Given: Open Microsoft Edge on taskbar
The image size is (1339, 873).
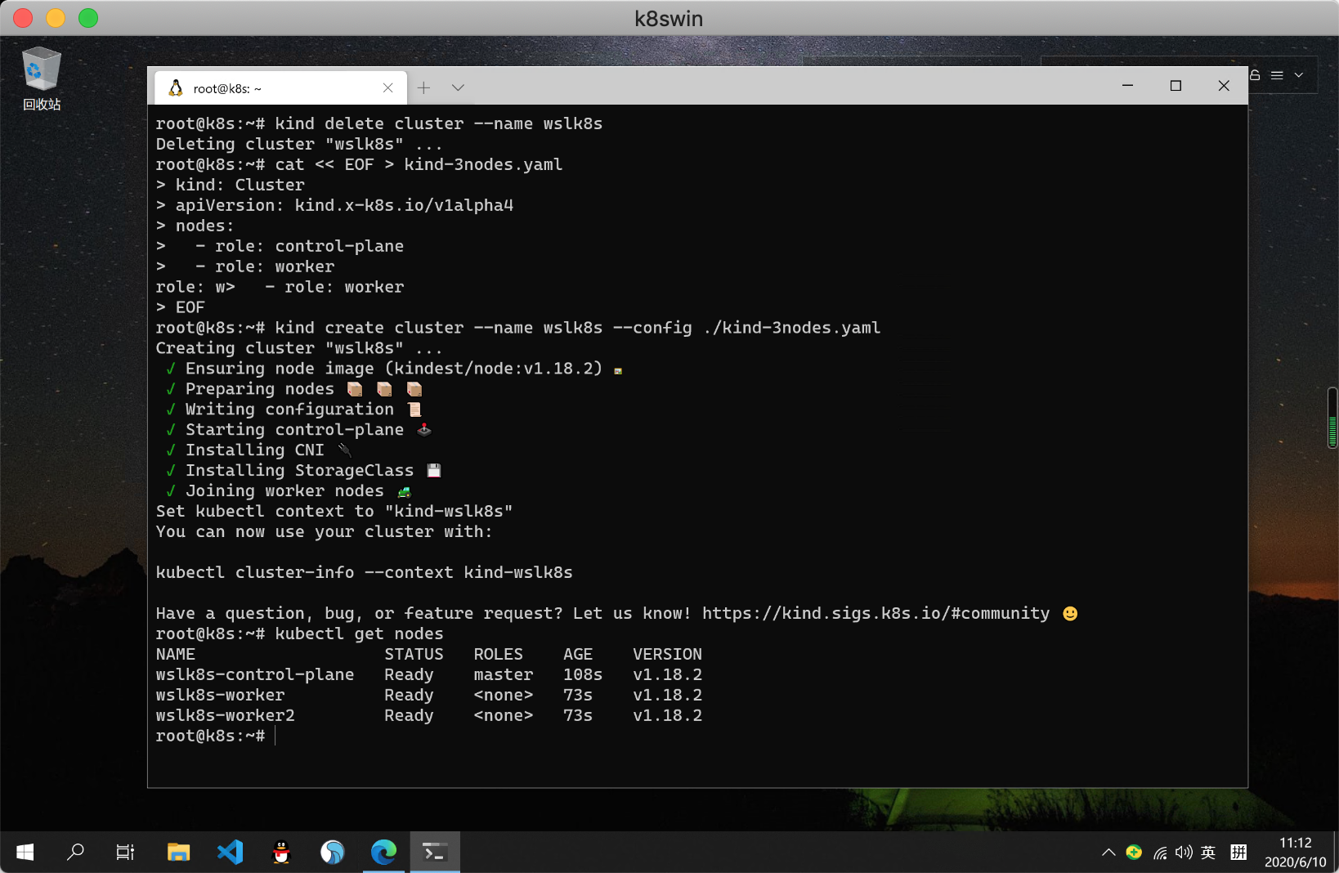Looking at the screenshot, I should (383, 853).
